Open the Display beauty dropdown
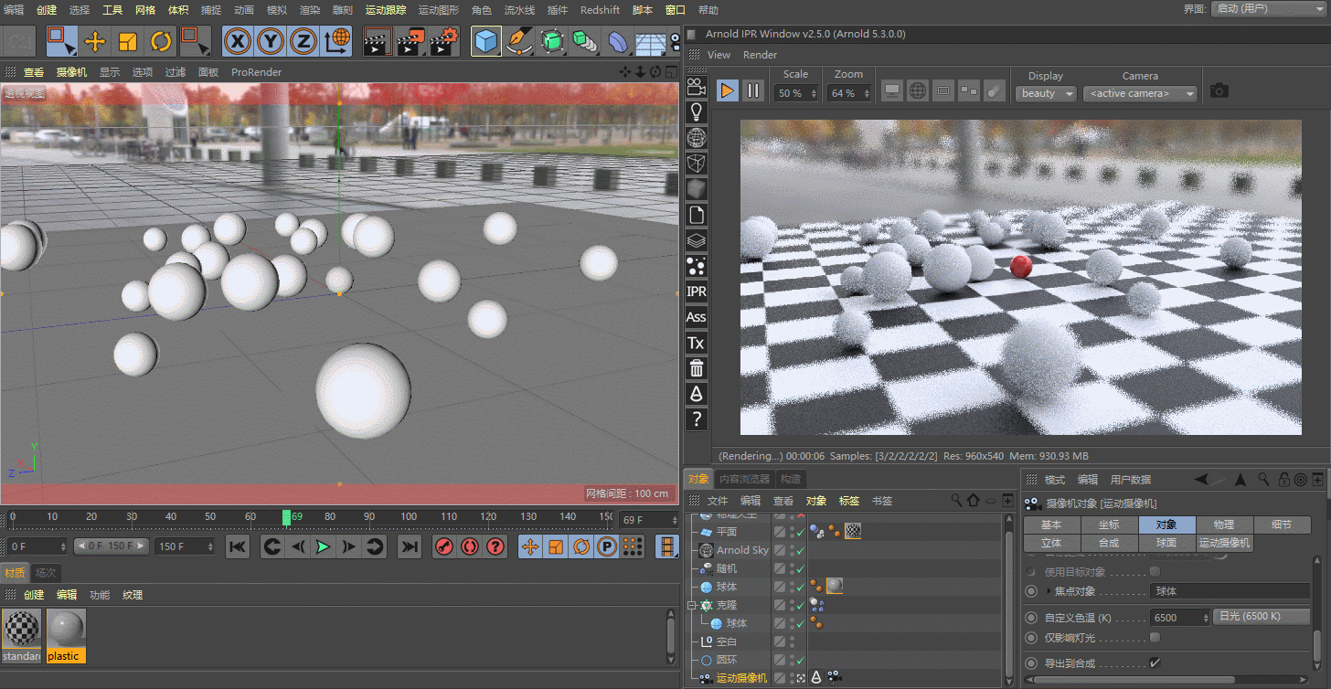 click(1045, 93)
